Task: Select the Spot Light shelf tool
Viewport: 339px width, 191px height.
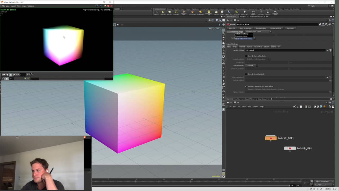Action: pos(169,12)
